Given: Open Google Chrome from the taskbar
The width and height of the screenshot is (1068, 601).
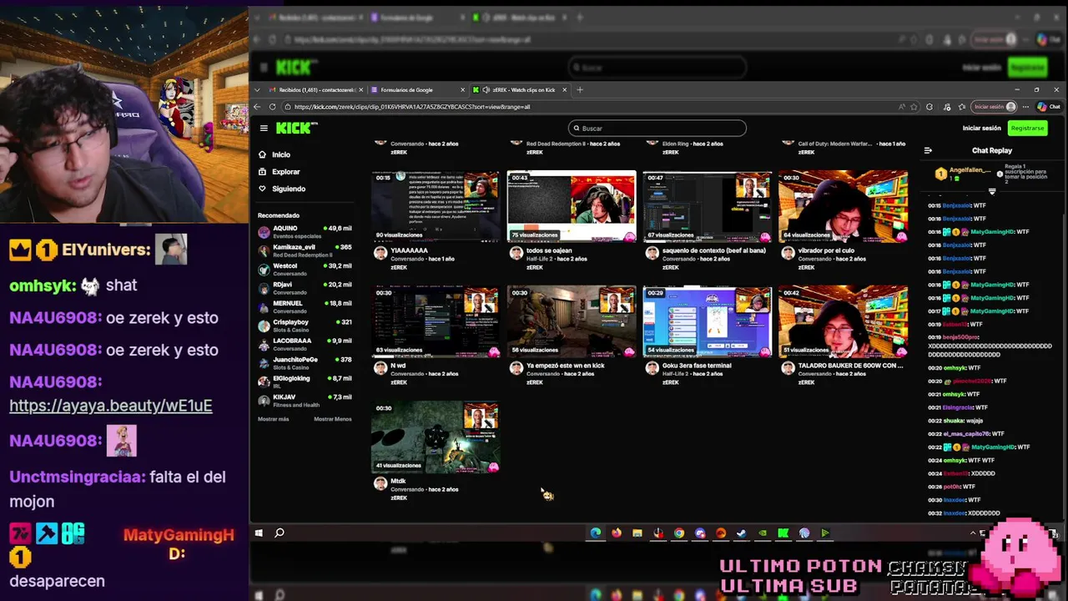Looking at the screenshot, I should 679,533.
